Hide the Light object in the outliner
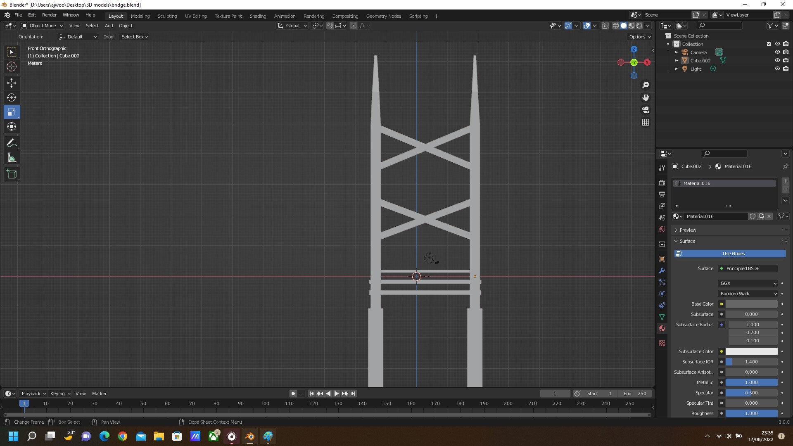This screenshot has width=793, height=446. pyautogui.click(x=778, y=69)
